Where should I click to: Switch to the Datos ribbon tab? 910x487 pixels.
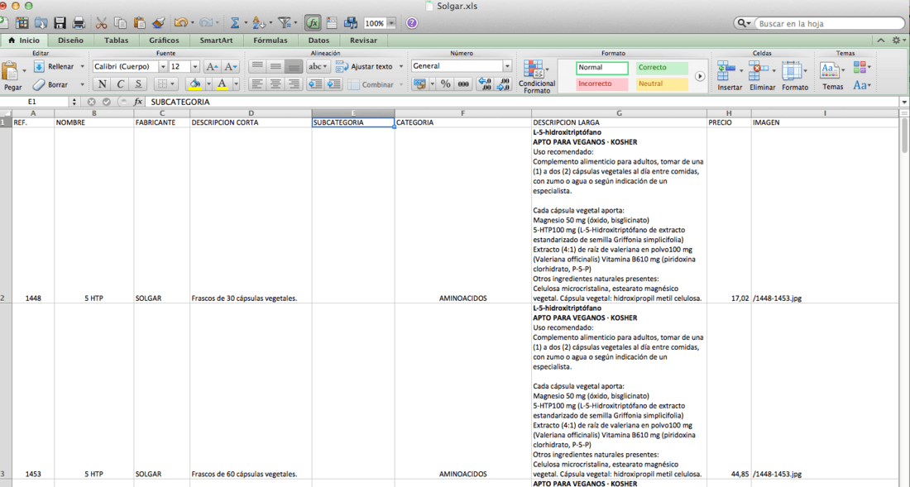[x=318, y=41]
